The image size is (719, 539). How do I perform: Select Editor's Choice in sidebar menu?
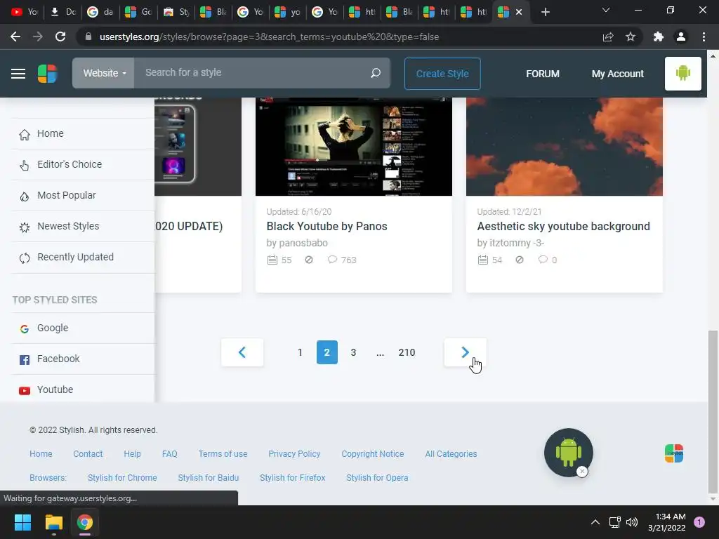(x=70, y=164)
